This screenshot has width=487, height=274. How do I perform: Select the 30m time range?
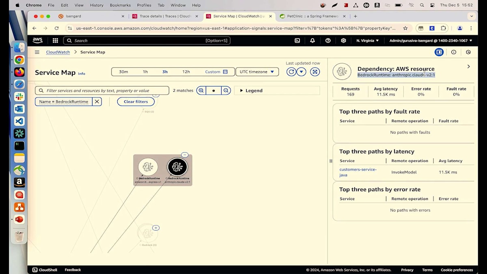pos(123,72)
